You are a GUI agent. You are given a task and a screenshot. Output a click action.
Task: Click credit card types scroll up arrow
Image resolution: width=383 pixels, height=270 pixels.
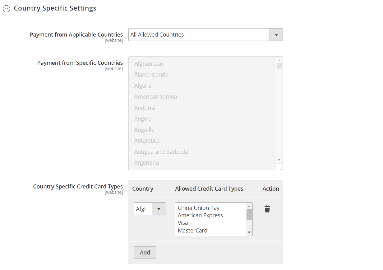(x=249, y=206)
